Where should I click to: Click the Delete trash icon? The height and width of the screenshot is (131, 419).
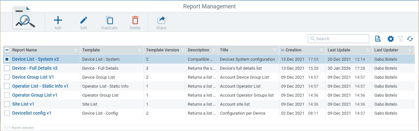135,21
